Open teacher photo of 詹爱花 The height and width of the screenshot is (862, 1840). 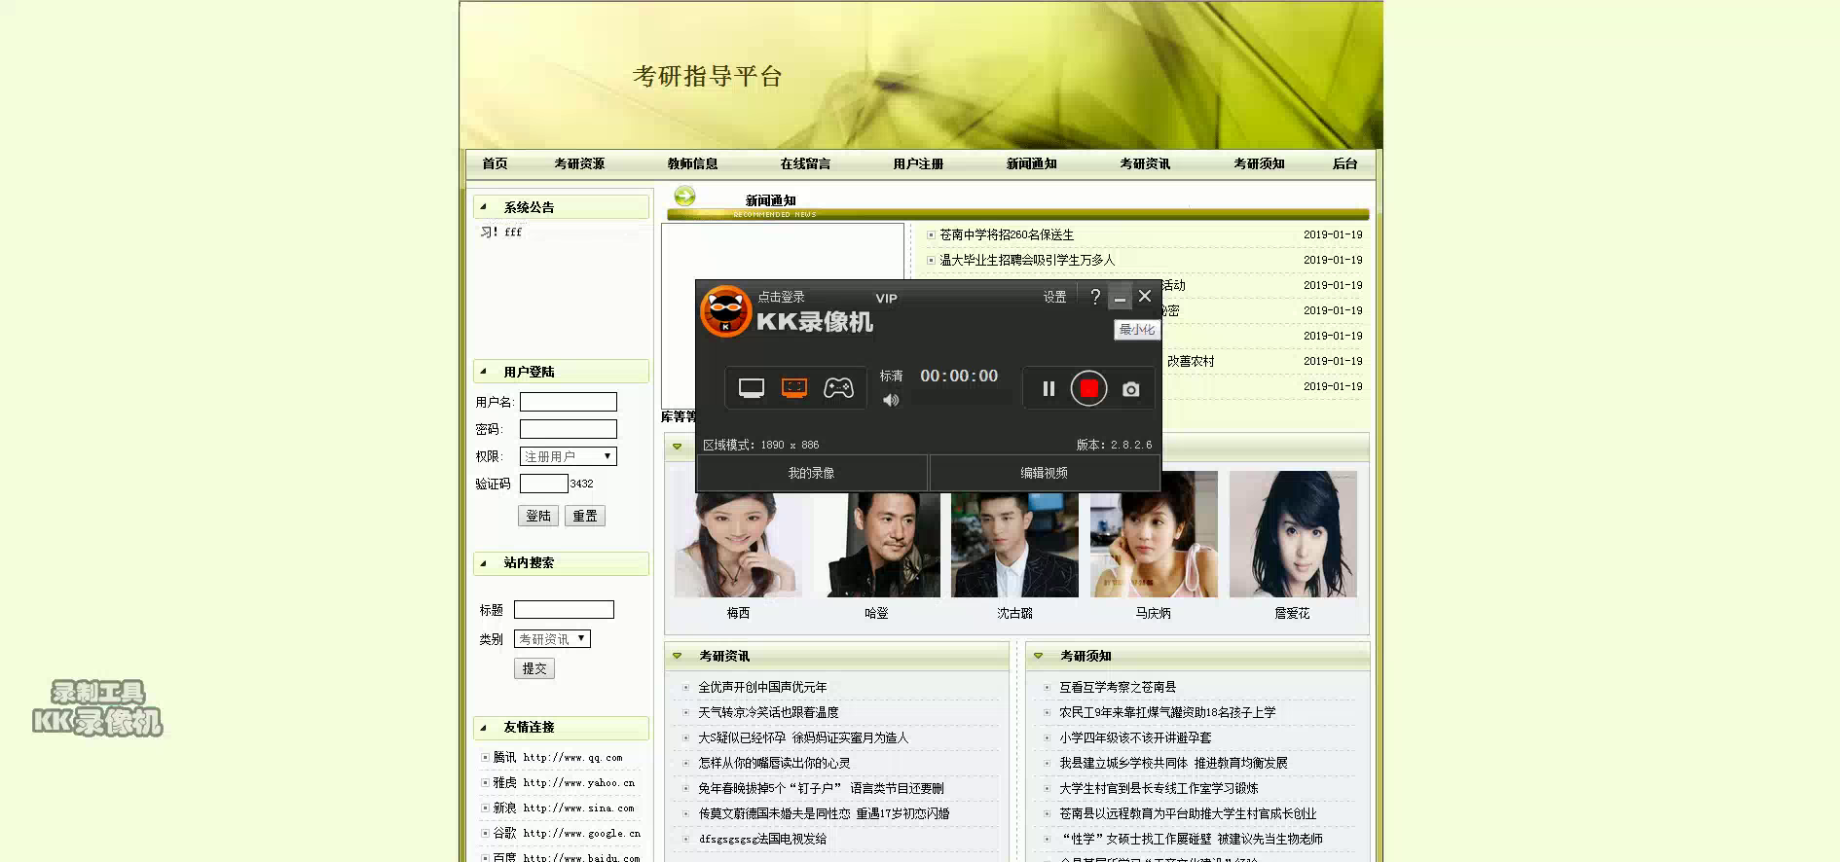pyautogui.click(x=1293, y=534)
